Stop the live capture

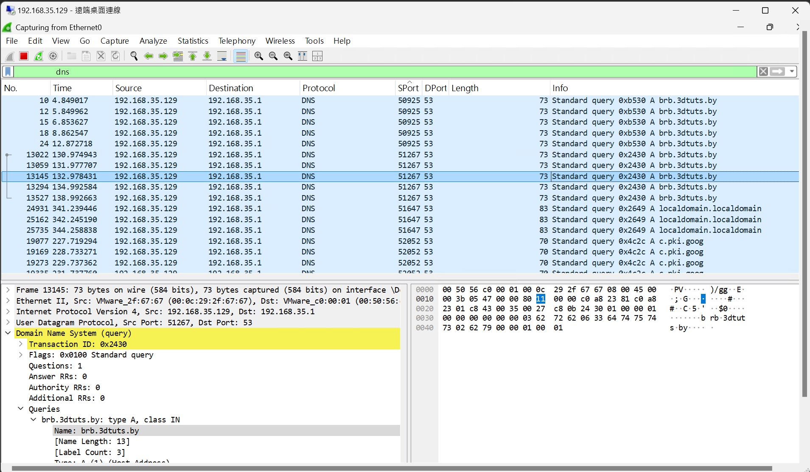[x=24, y=56]
